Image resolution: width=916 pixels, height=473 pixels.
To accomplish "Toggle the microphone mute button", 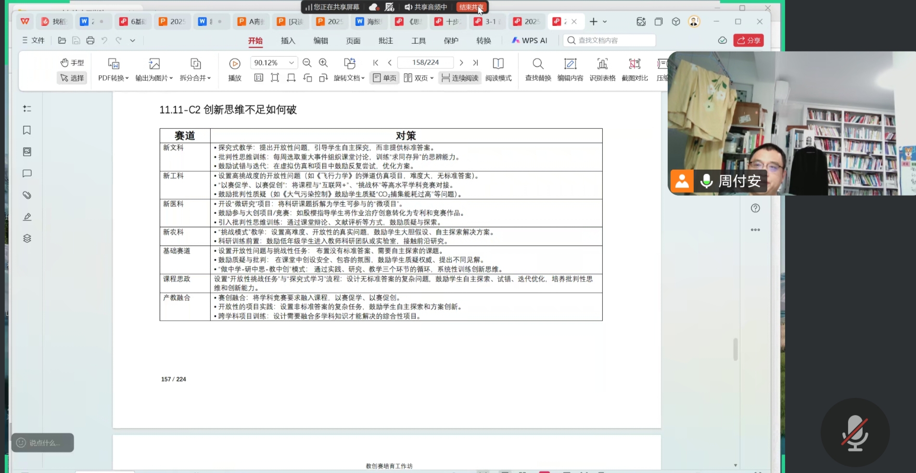I will 855,433.
